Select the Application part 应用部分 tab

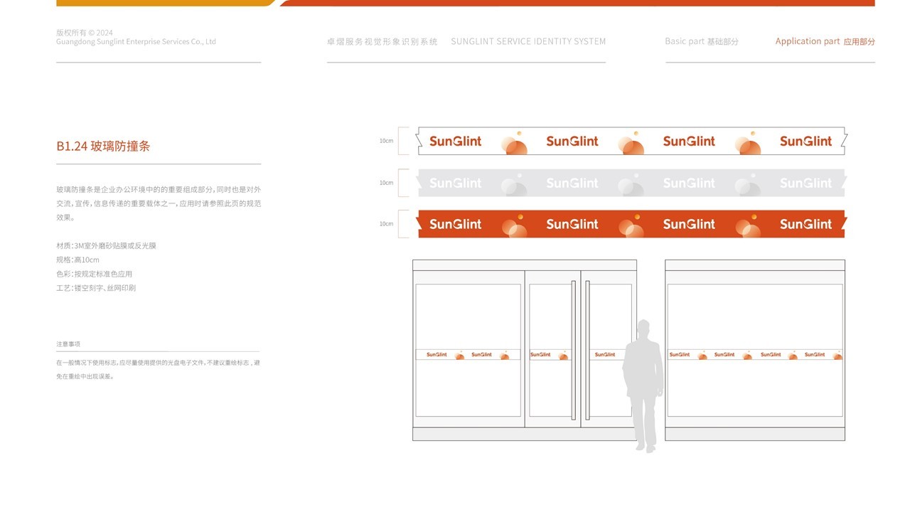pyautogui.click(x=825, y=41)
